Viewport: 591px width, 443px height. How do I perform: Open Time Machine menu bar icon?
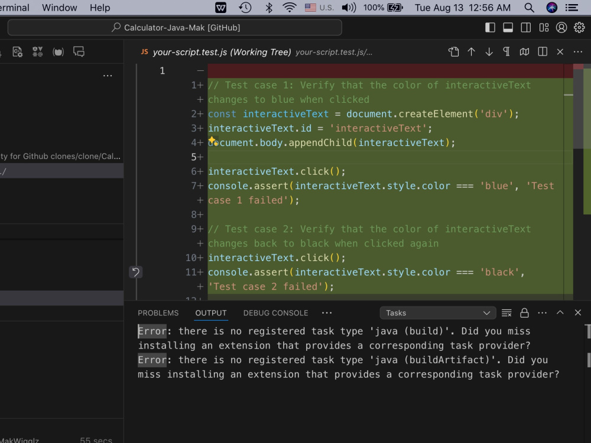pyautogui.click(x=245, y=8)
